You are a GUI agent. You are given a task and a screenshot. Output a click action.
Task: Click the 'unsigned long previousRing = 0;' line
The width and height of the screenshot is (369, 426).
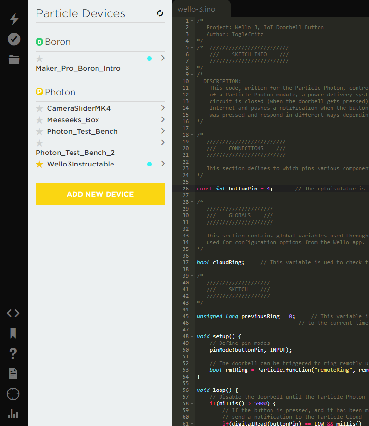click(246, 316)
